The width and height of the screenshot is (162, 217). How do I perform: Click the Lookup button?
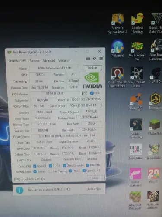92,68
